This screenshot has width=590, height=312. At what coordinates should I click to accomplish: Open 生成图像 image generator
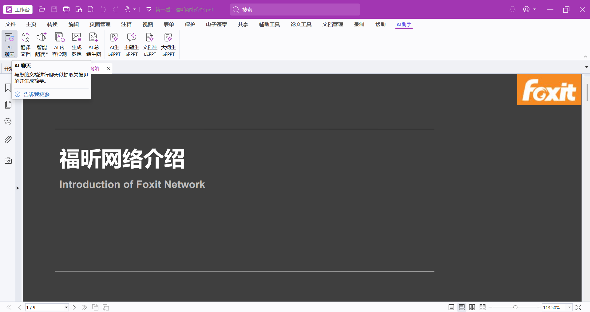pos(77,45)
